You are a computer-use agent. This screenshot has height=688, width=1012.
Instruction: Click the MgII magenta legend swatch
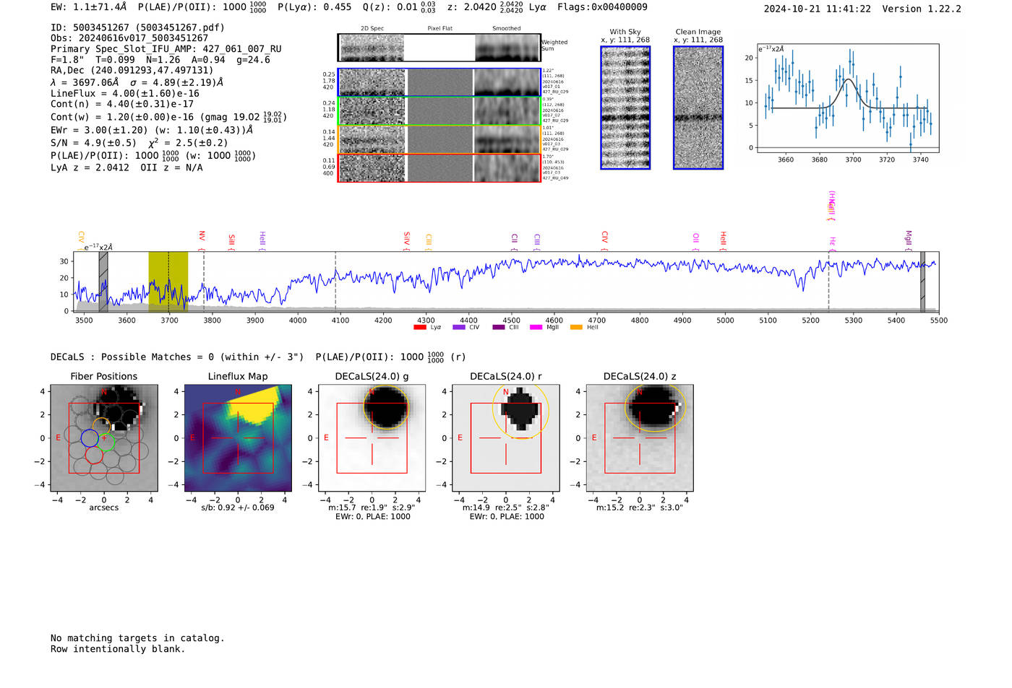536,327
